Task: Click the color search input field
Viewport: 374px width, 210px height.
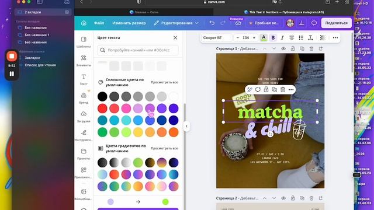Action: click(138, 50)
